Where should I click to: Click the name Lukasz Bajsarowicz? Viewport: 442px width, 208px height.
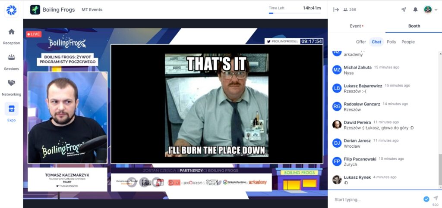tap(363, 86)
